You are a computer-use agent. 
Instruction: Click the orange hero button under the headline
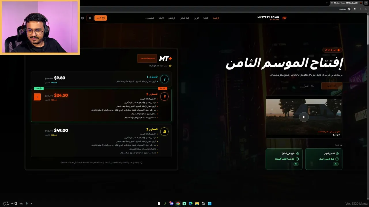tap(332, 86)
